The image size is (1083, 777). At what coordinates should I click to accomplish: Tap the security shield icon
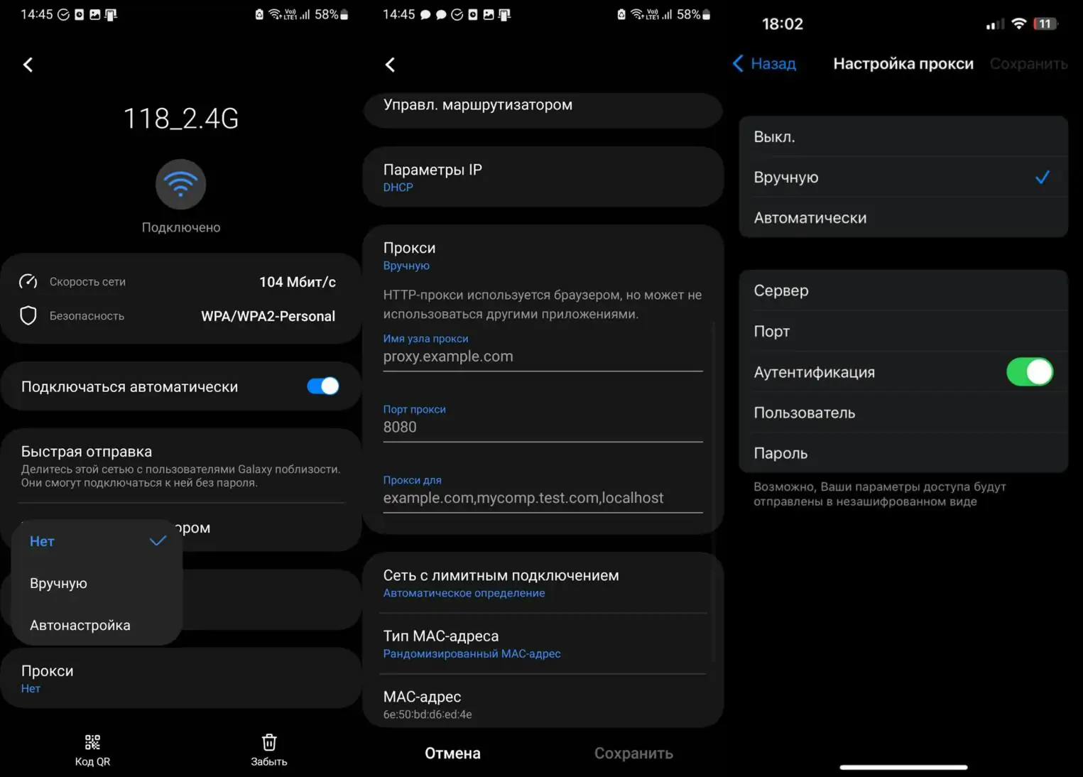click(x=28, y=315)
